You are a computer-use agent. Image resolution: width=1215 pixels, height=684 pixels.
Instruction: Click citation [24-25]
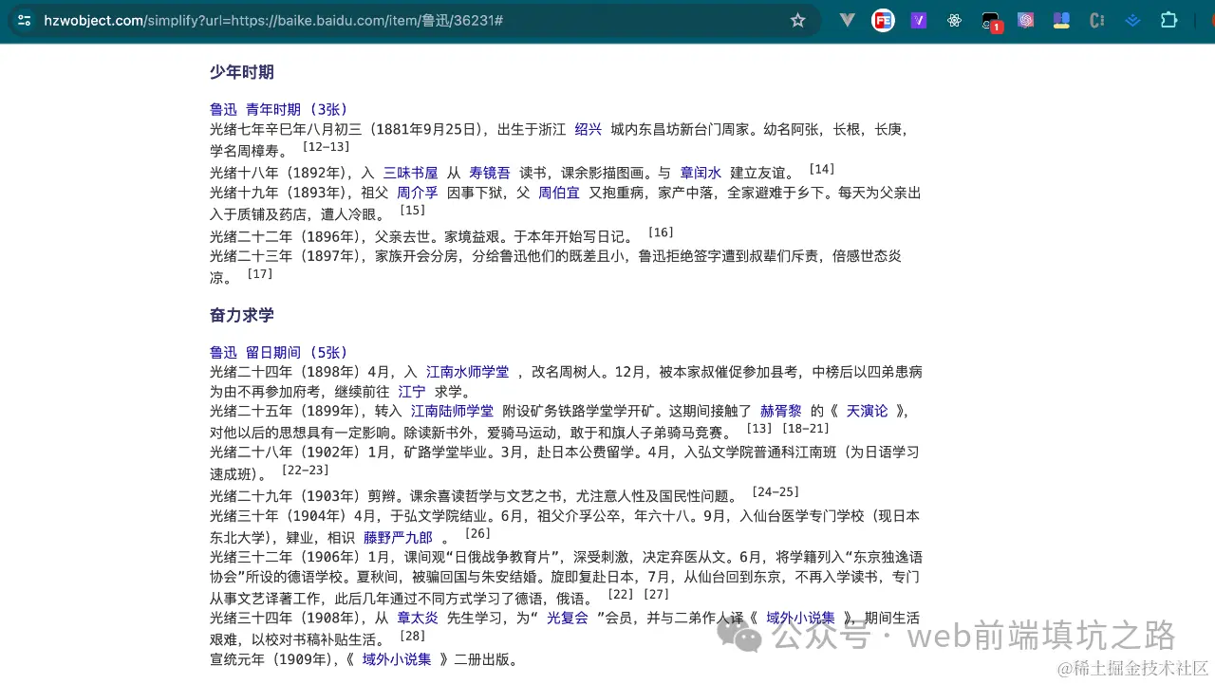click(x=775, y=491)
